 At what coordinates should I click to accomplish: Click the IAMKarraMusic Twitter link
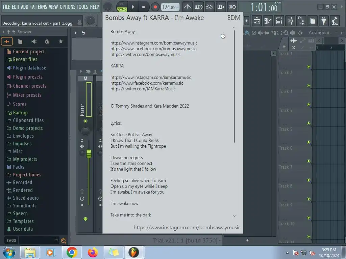pos(143,89)
